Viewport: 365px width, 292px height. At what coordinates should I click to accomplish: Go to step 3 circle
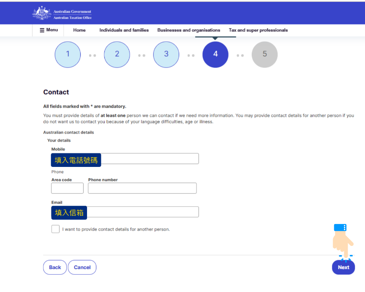point(166,55)
